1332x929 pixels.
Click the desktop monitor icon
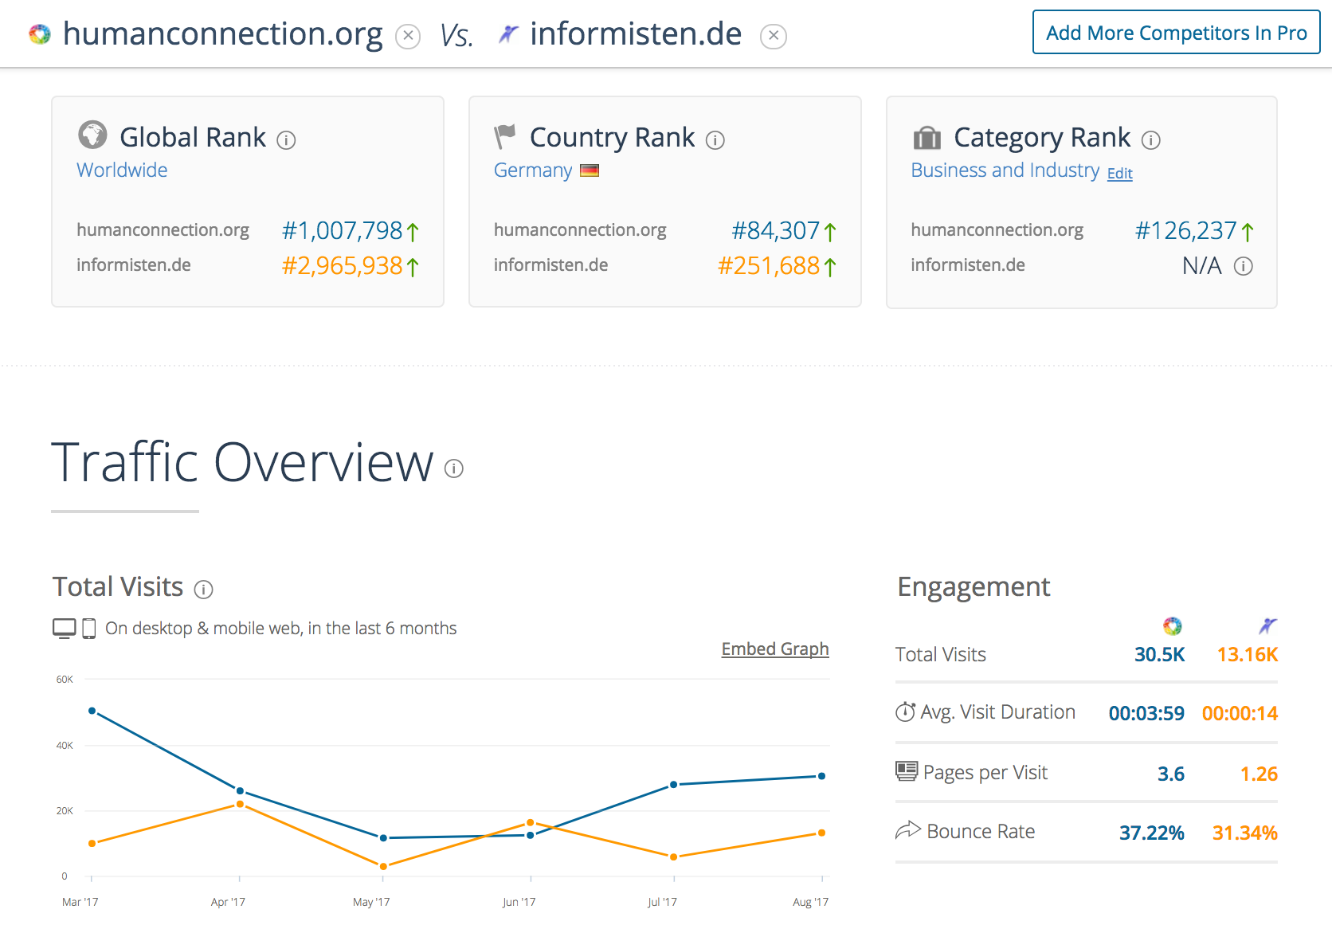pos(65,629)
